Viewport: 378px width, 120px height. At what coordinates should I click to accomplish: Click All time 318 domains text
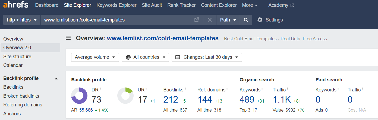tap(209, 110)
